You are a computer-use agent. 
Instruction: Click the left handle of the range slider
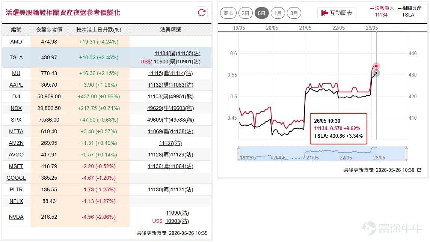[x=238, y=153]
